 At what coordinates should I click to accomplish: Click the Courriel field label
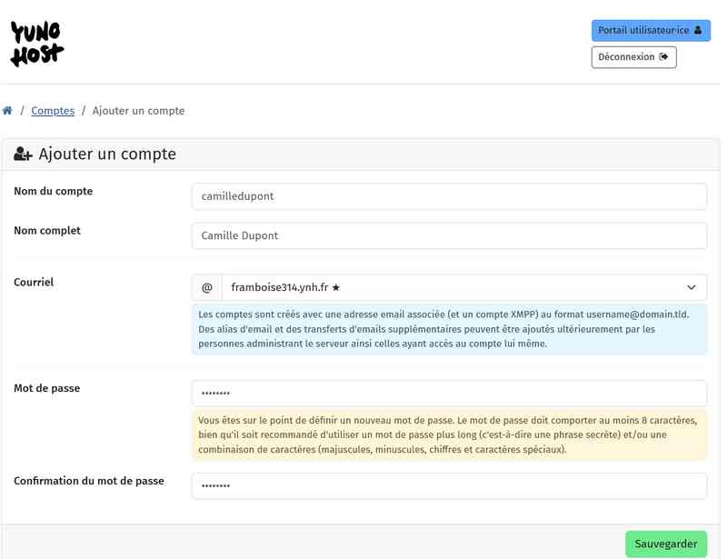point(34,282)
